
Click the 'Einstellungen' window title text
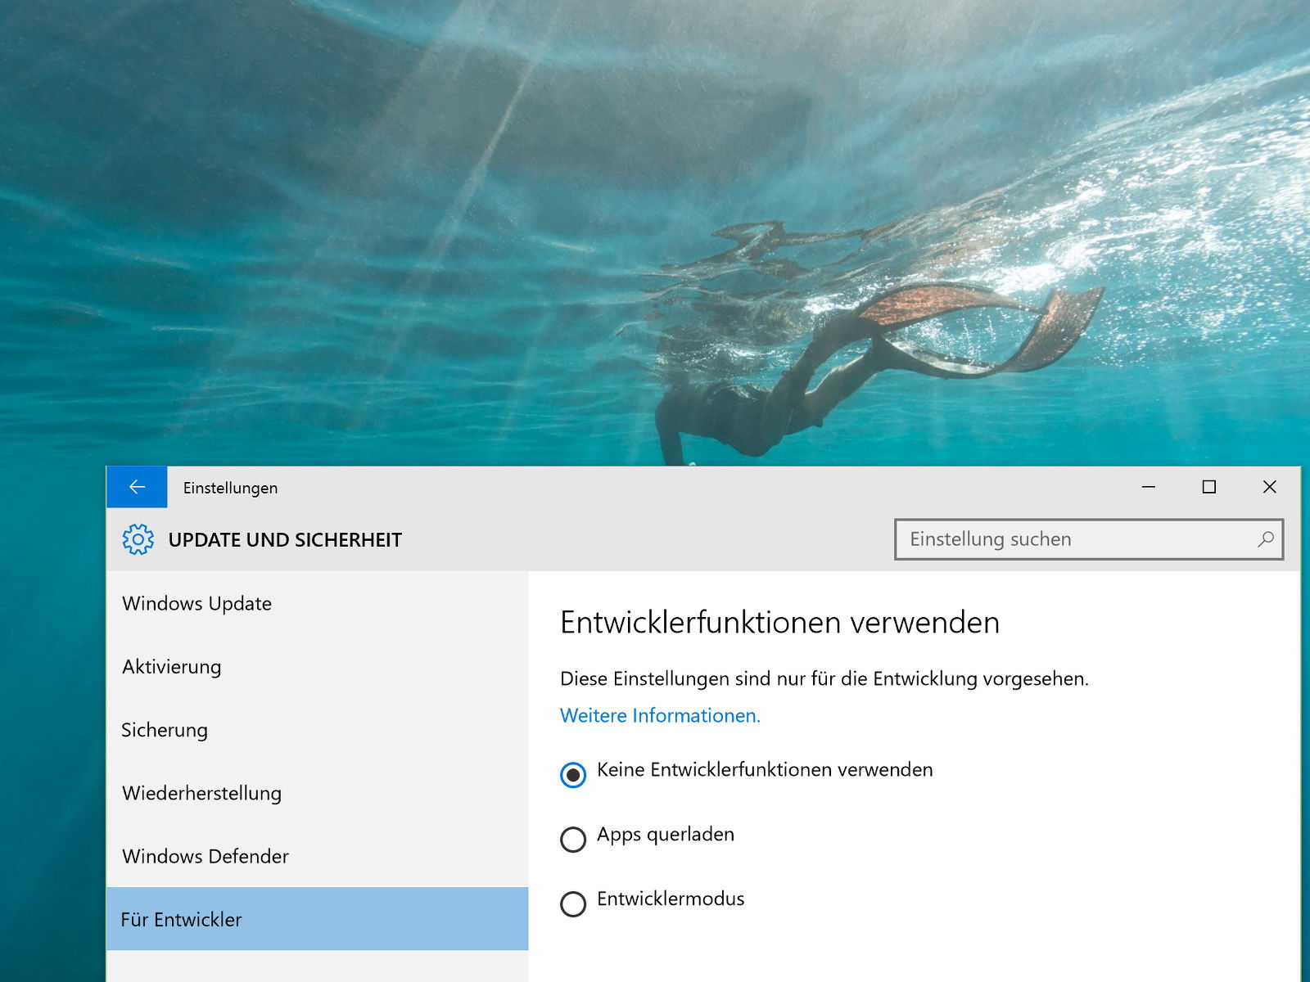pos(230,488)
